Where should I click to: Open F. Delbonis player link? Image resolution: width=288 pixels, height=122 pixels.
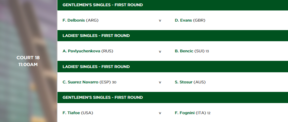click(x=74, y=20)
